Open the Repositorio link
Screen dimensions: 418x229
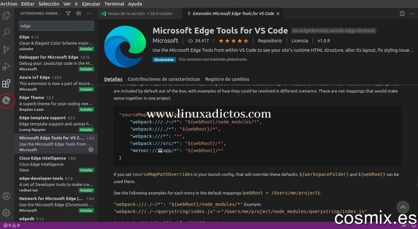pyautogui.click(x=270, y=41)
